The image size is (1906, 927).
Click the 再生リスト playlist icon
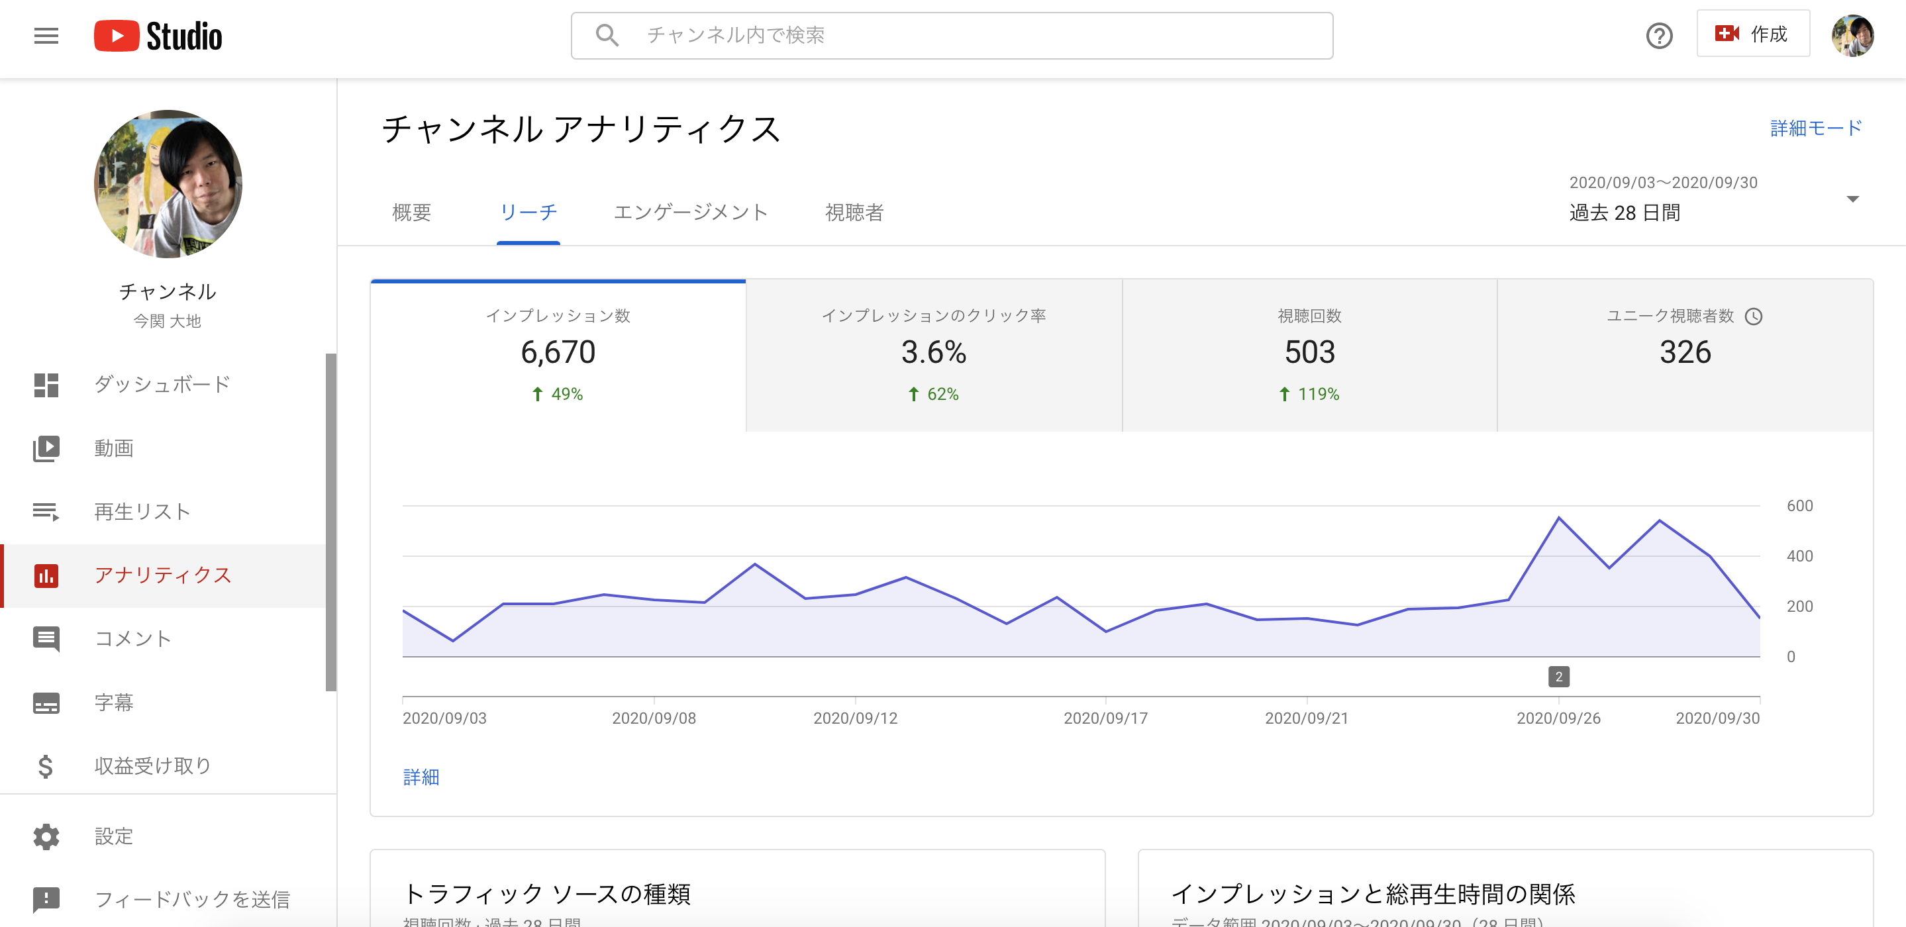46,512
